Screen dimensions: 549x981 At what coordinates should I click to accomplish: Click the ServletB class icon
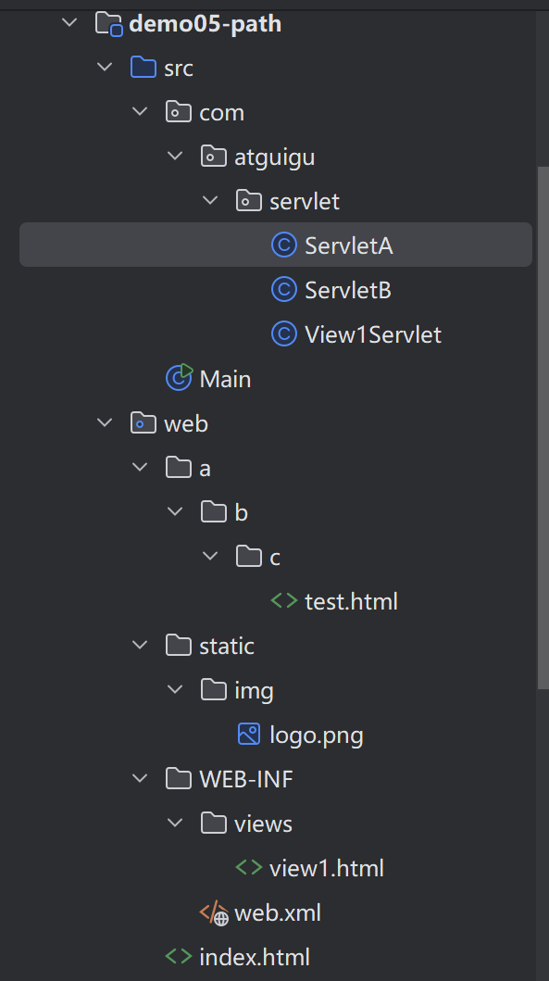coord(284,290)
